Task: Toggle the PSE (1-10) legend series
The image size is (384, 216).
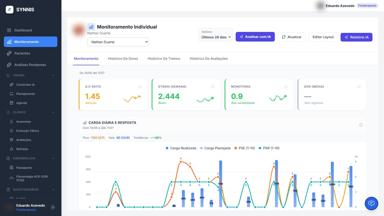Action: point(245,148)
